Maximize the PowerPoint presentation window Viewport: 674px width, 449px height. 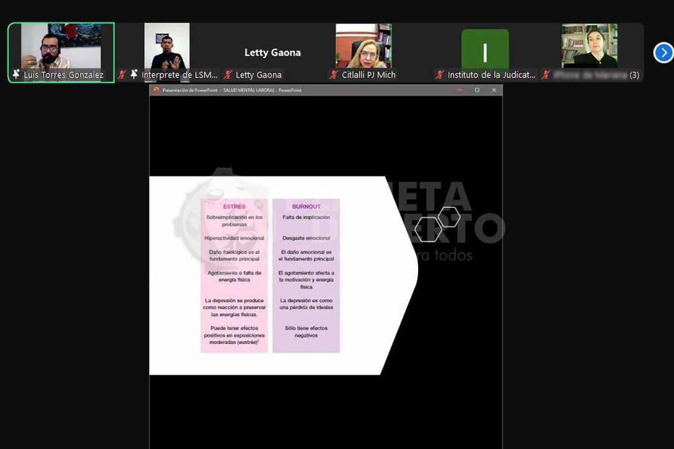tap(477, 90)
